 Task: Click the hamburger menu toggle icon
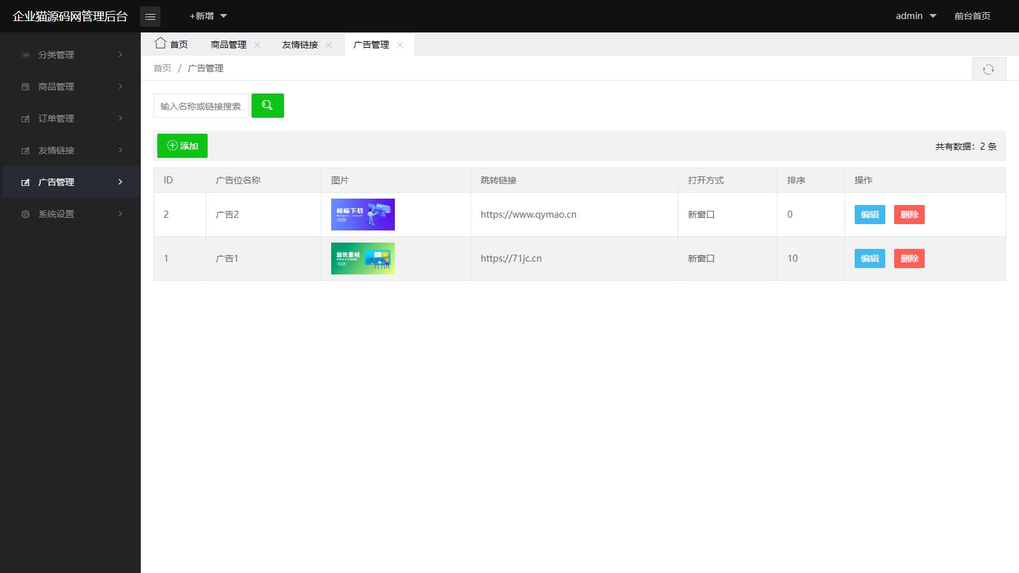(x=150, y=16)
